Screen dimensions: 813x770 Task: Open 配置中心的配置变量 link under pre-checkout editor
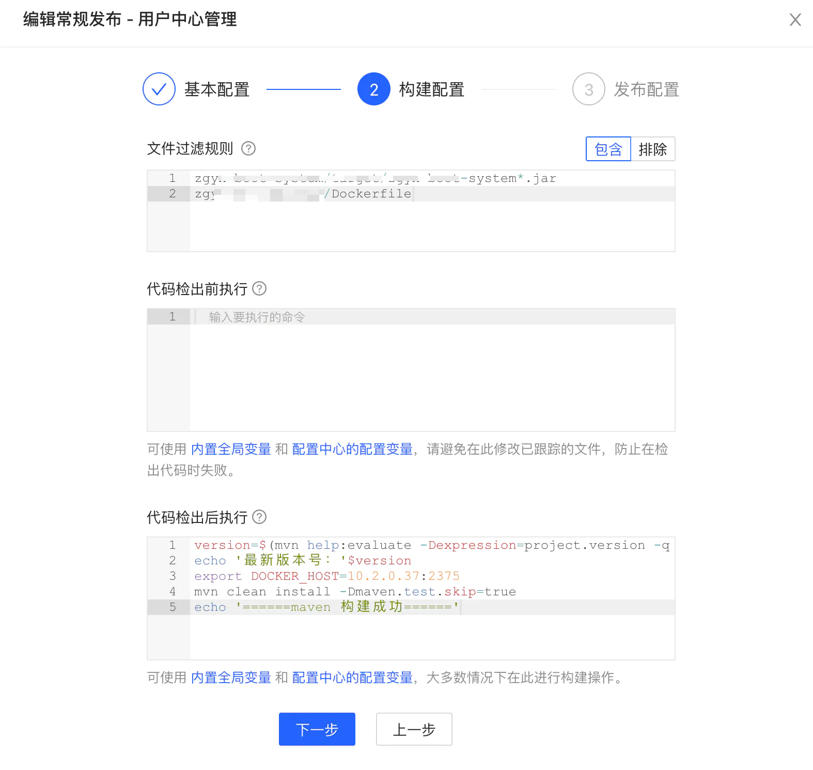353,449
